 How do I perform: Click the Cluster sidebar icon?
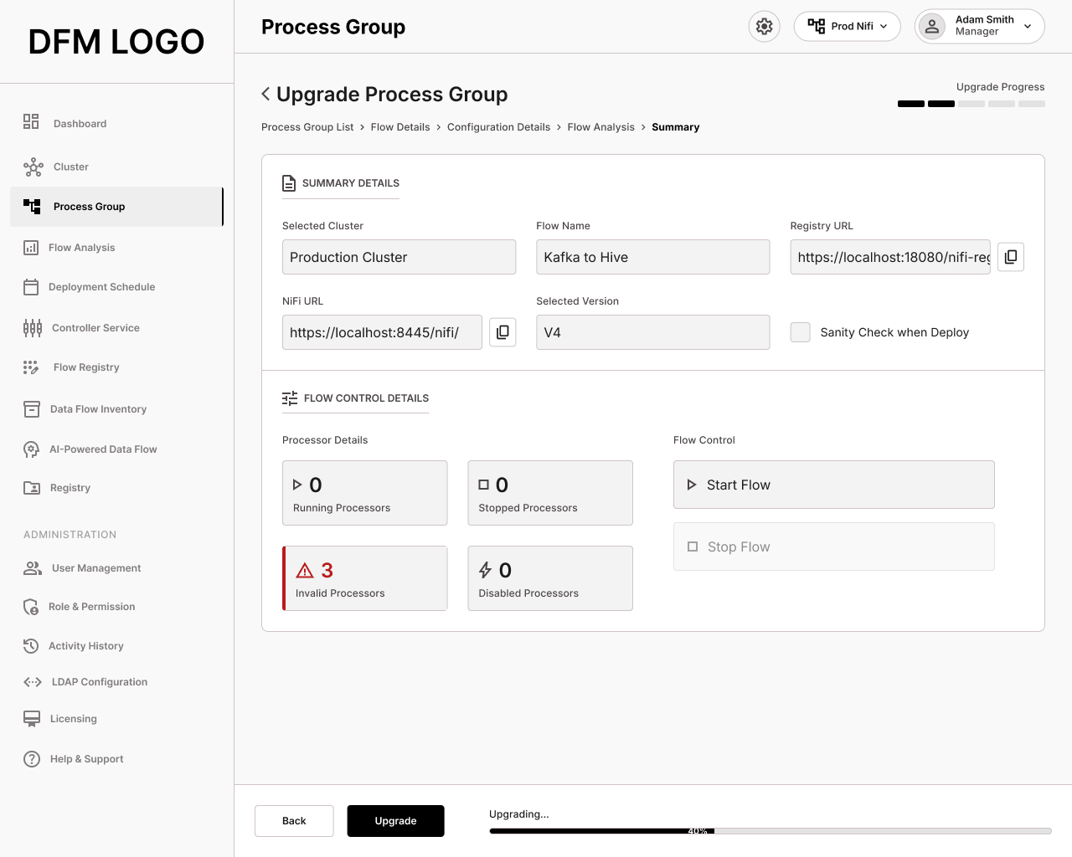(33, 167)
